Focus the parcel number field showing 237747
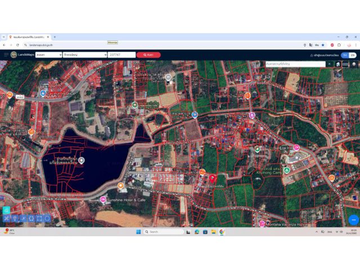The image size is (360, 270). [x=121, y=55]
